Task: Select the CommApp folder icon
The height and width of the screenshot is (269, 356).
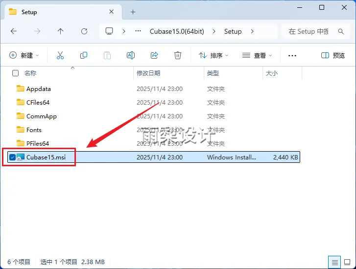Action: (21, 116)
